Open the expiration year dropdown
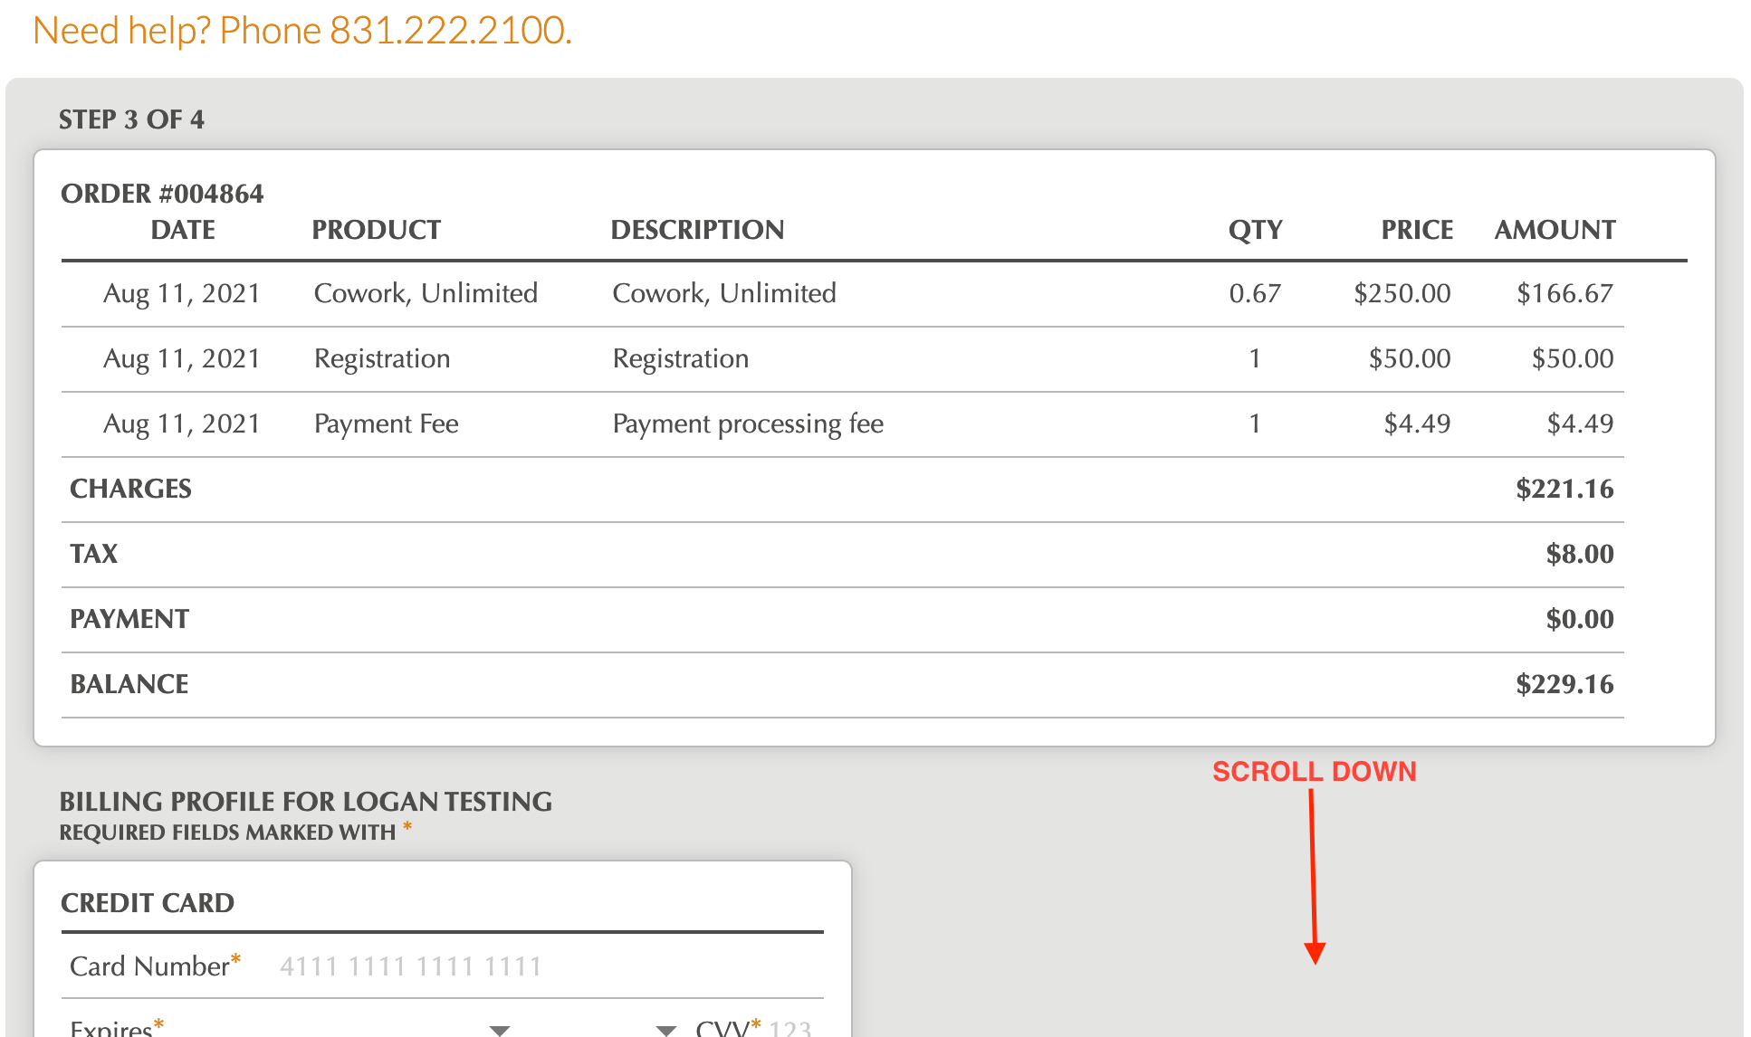 [x=665, y=1029]
